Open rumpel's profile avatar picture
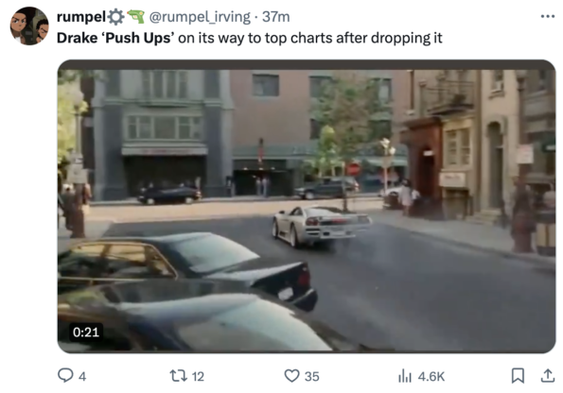563x393 pixels. (29, 26)
